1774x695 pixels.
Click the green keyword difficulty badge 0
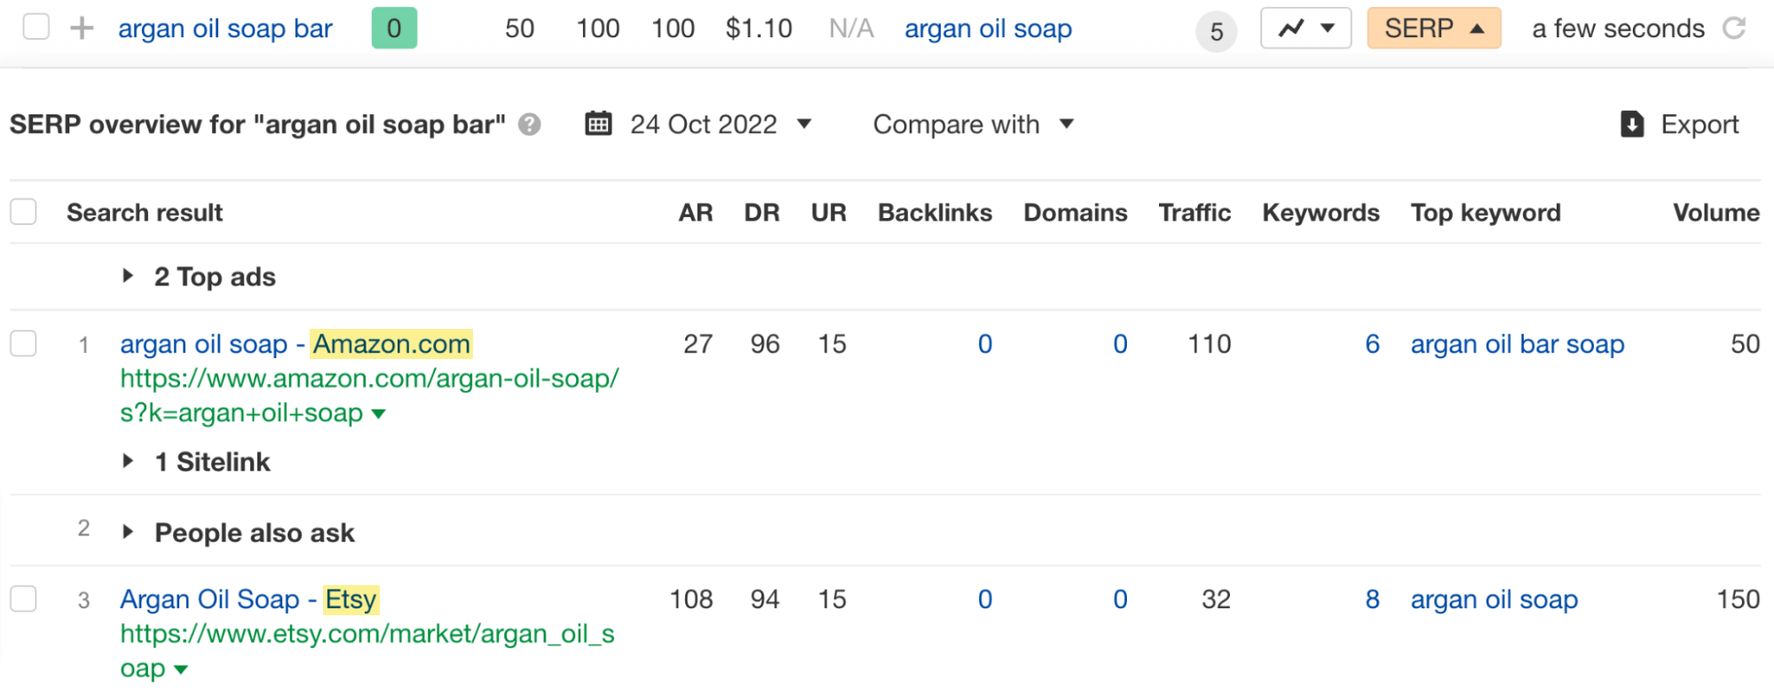[x=394, y=28]
